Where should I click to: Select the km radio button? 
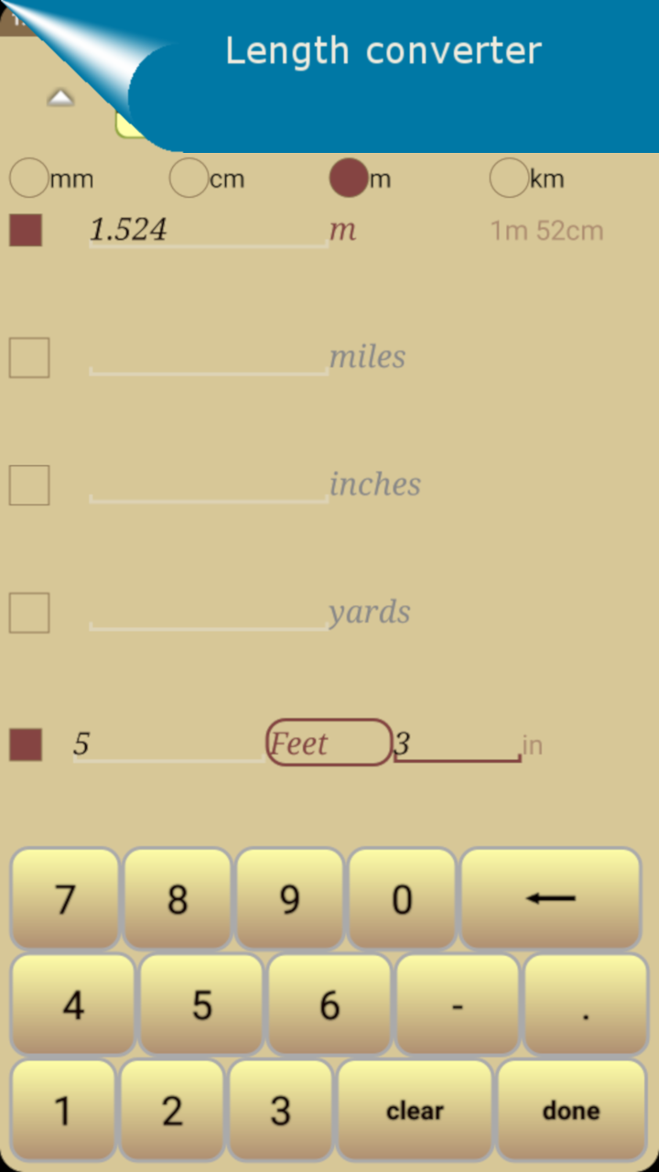pyautogui.click(x=509, y=178)
